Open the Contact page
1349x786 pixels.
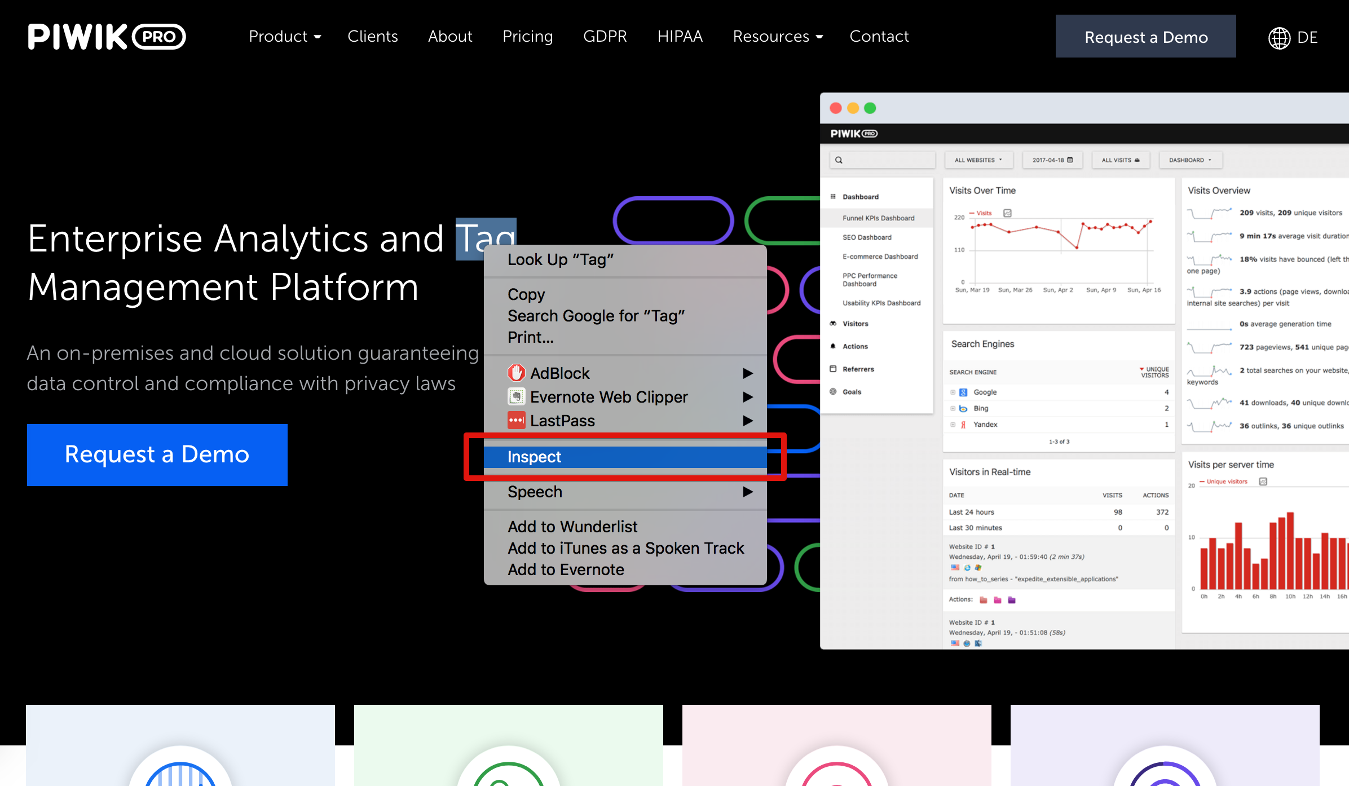pyautogui.click(x=879, y=37)
